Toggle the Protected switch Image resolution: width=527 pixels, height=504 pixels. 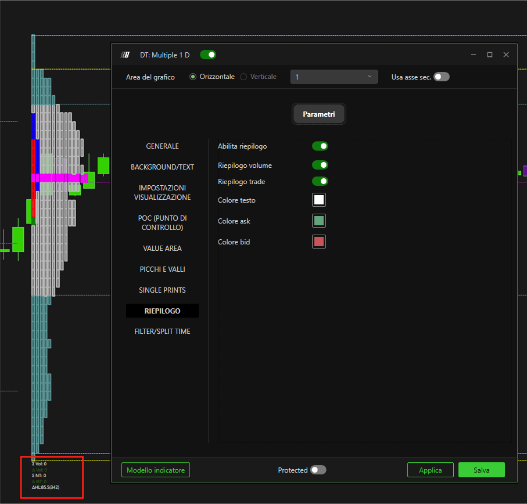click(x=318, y=470)
